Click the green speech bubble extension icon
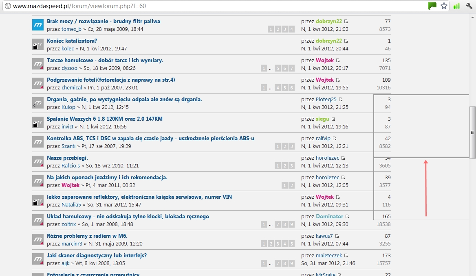Image resolution: width=476 pixels, height=276 pixels. (432, 6)
